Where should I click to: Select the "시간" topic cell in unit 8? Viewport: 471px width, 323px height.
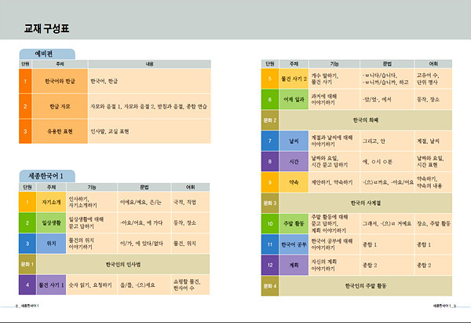(294, 162)
